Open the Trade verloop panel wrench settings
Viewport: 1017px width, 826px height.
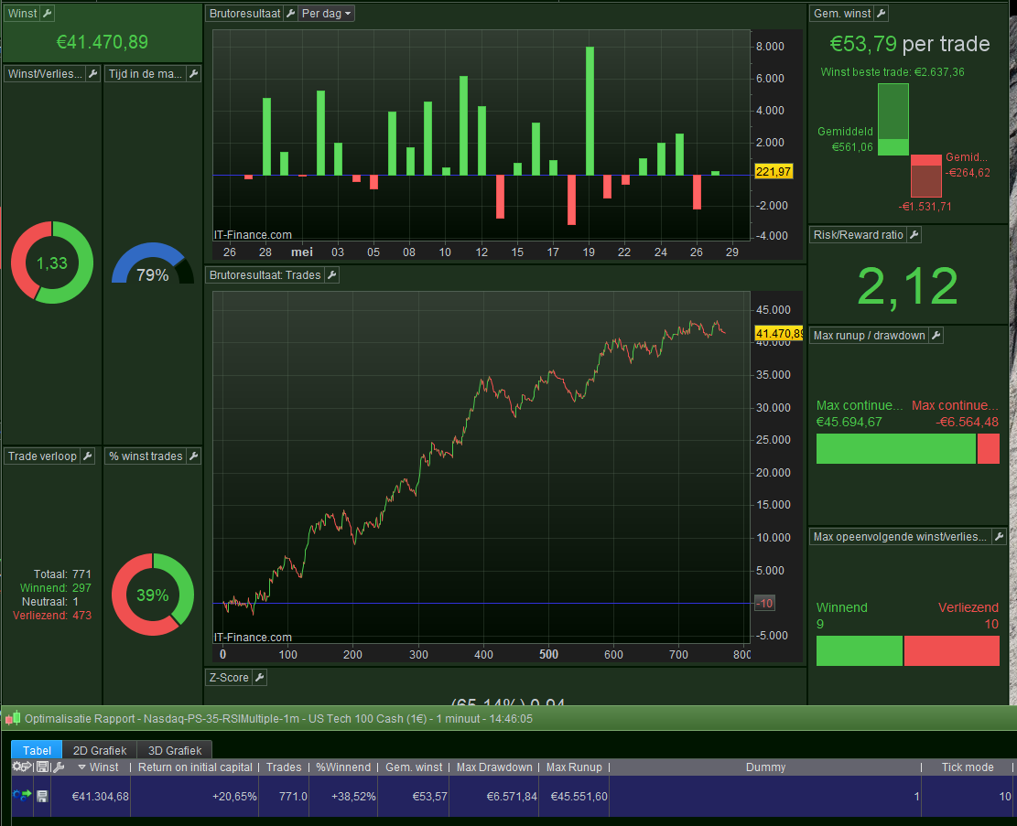[88, 456]
